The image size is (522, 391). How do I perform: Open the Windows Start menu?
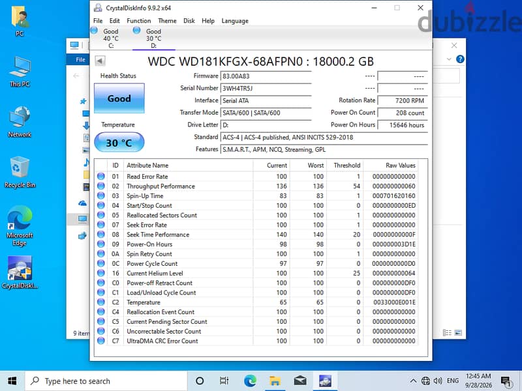[x=12, y=381]
